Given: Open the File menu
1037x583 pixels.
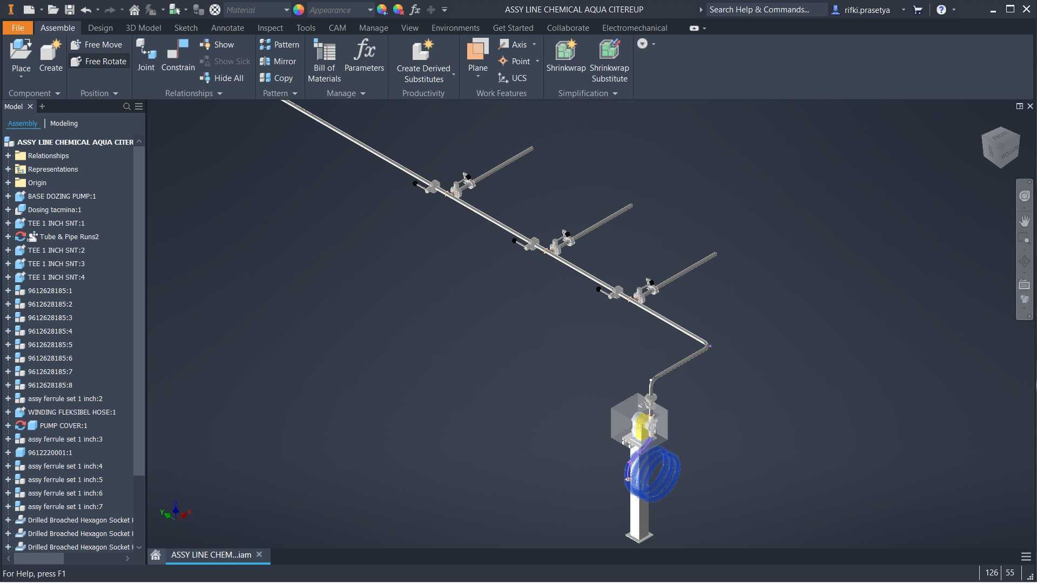Looking at the screenshot, I should pos(18,28).
